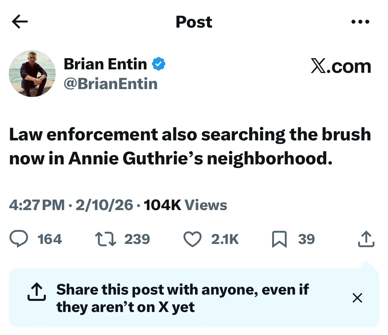Click the 239 reposts count

coord(137,239)
